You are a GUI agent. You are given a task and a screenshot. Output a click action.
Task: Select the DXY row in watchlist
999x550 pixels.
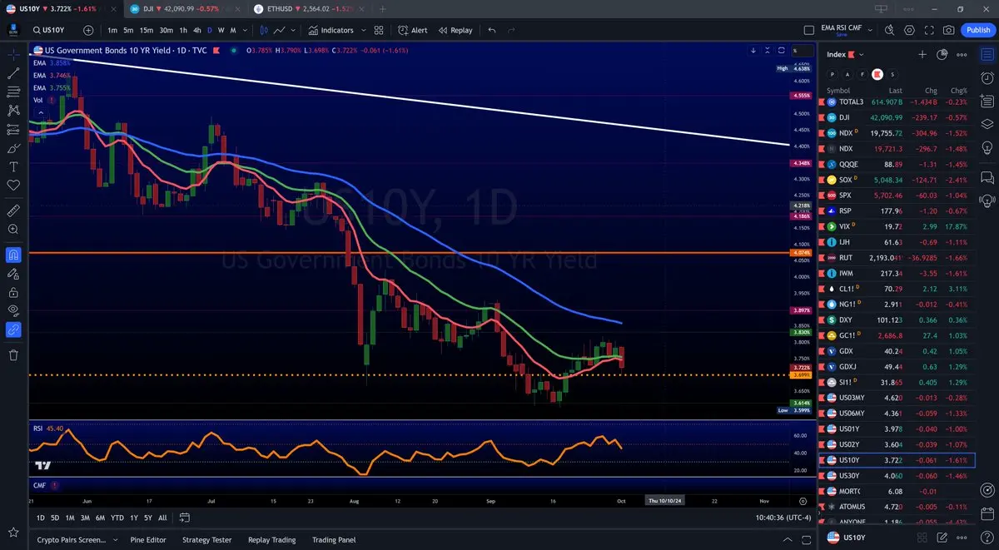[x=897, y=320]
